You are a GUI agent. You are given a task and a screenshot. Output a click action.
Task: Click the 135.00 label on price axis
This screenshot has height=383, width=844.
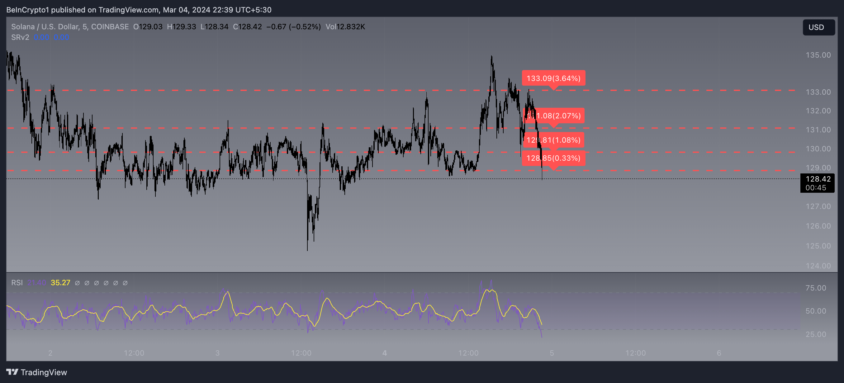(x=818, y=55)
